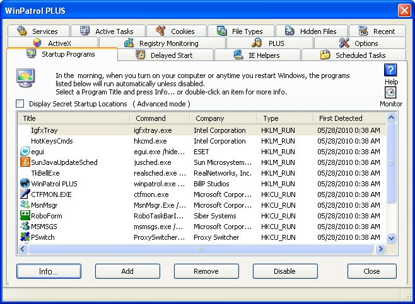
Task: Click the Scheduled Tasks folder icon
Action: coord(325,55)
